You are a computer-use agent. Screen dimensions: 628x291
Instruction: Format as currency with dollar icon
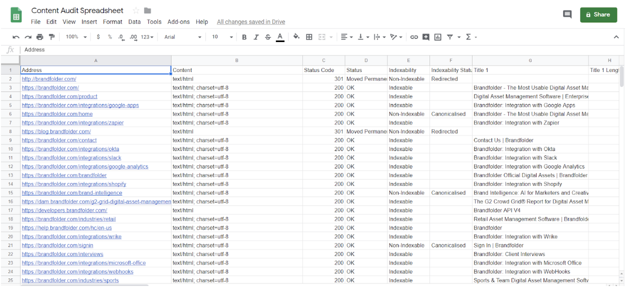point(98,37)
